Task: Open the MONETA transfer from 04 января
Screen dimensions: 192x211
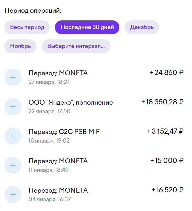Action: click(58, 191)
